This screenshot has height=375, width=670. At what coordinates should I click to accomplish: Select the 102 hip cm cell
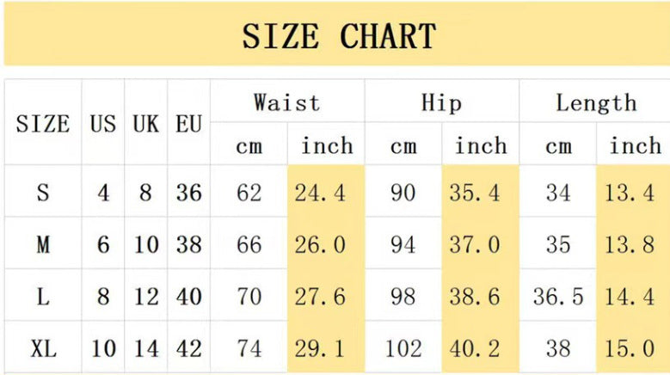(403, 349)
